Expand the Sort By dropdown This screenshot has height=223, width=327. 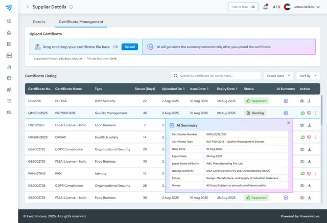click(308, 76)
